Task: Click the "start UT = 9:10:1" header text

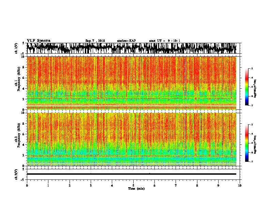Action: point(164,41)
